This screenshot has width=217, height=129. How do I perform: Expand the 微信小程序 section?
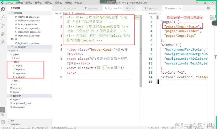(29, 124)
